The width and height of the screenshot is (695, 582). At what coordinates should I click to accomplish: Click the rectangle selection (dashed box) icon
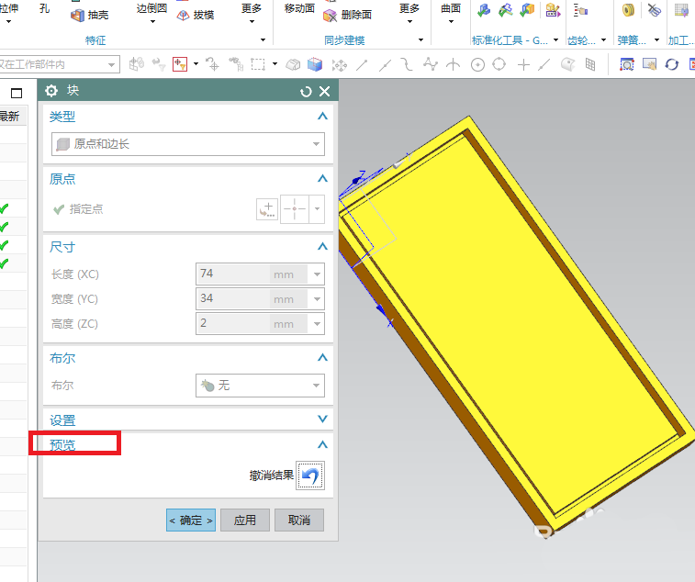click(258, 64)
